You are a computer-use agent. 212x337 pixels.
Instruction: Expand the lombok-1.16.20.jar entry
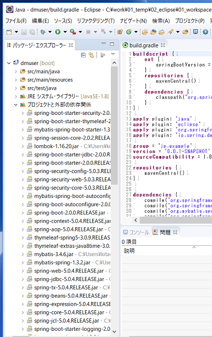click(23, 146)
